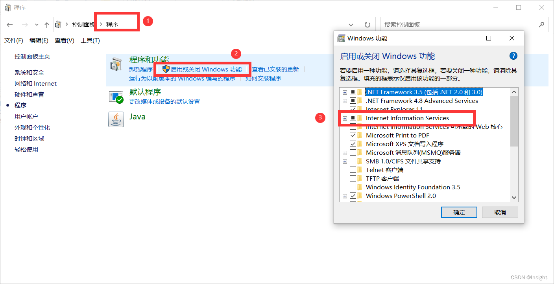Screen dimensions: 554x284
Task: Expand the Internet Information Services node
Action: point(345,118)
